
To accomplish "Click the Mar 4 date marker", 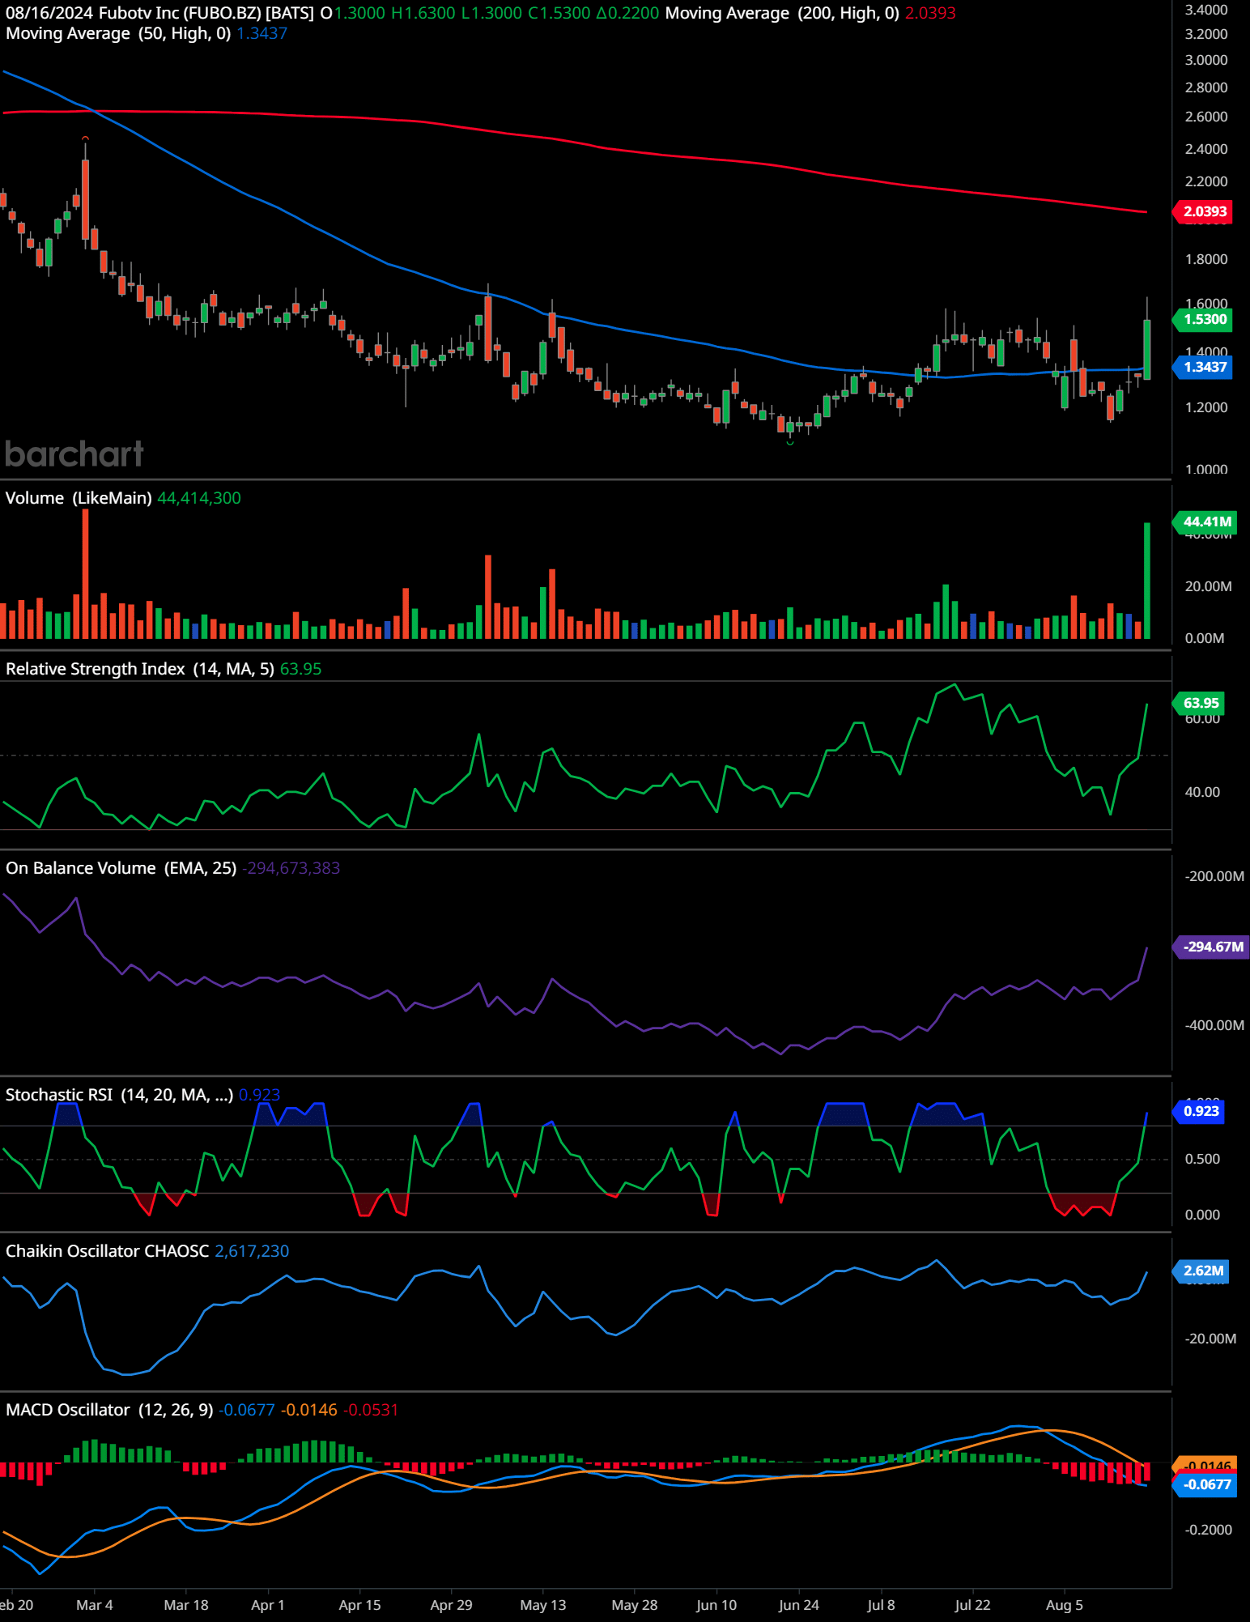I will pos(95,1605).
